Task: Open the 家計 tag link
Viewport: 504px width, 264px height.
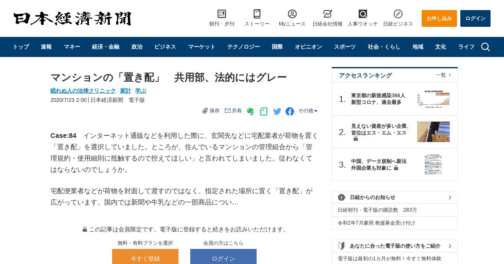Action: click(x=126, y=91)
